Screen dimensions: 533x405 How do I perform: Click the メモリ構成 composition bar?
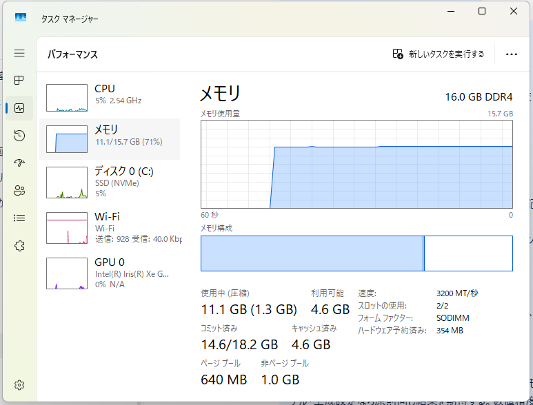click(x=356, y=253)
